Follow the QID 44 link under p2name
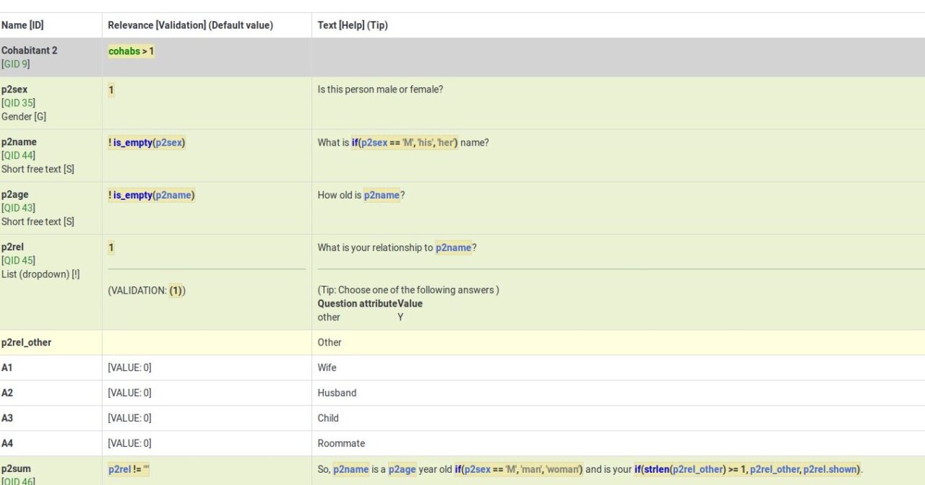The width and height of the screenshot is (925, 485). click(18, 156)
